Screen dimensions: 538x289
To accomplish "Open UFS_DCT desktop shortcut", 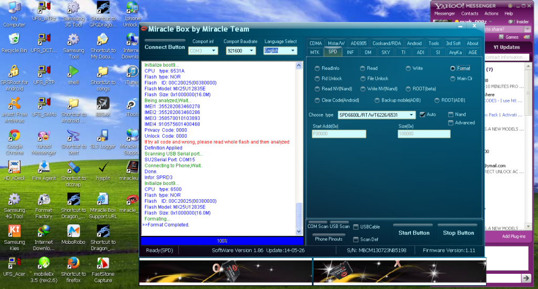I will [x=44, y=43].
